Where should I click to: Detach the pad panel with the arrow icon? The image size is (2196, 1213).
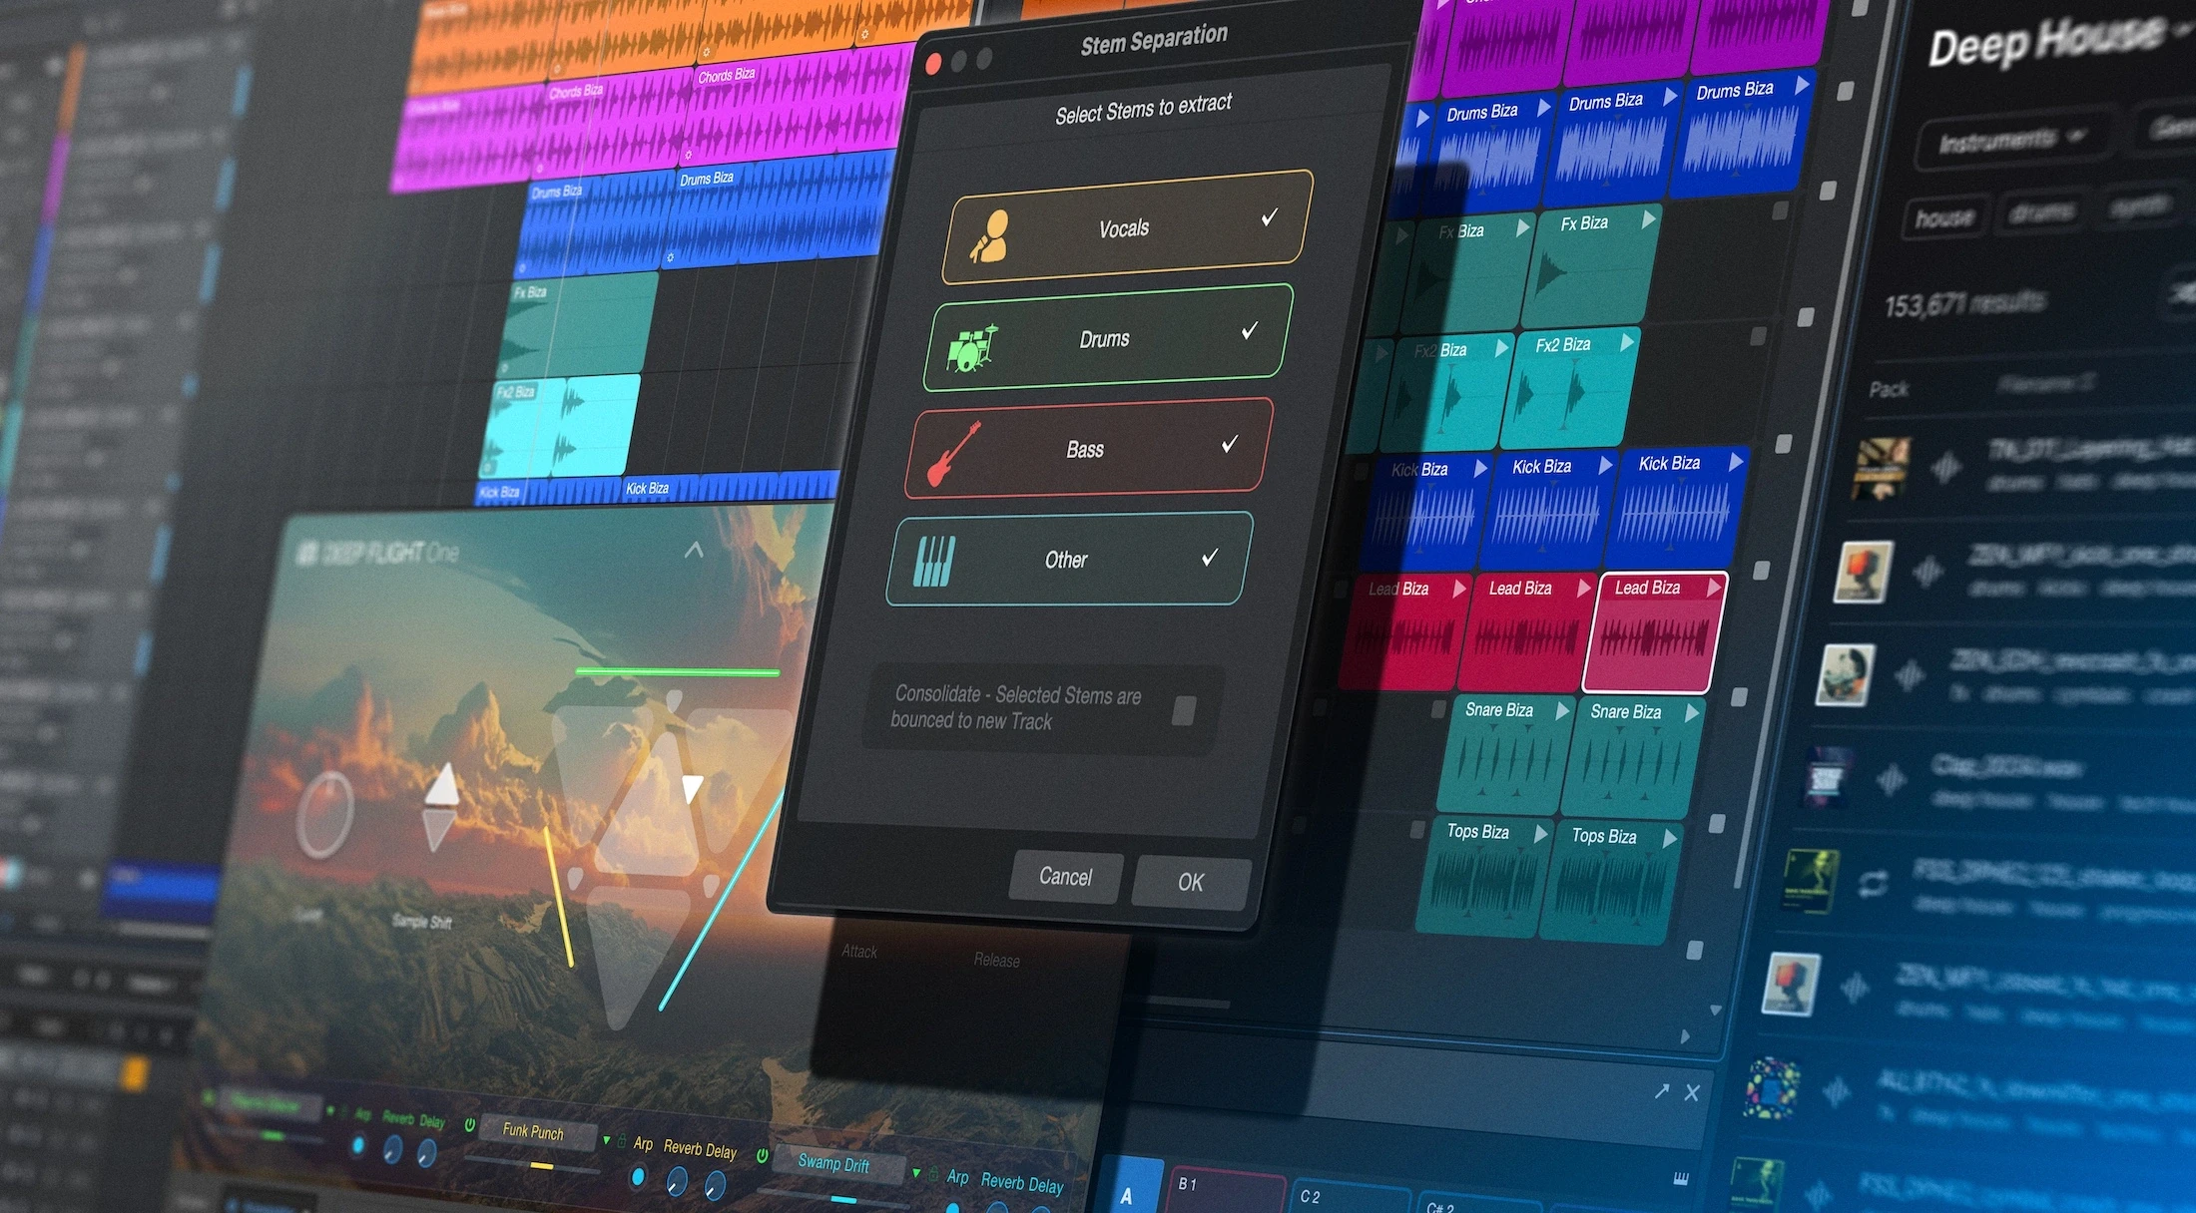coord(1661,1091)
